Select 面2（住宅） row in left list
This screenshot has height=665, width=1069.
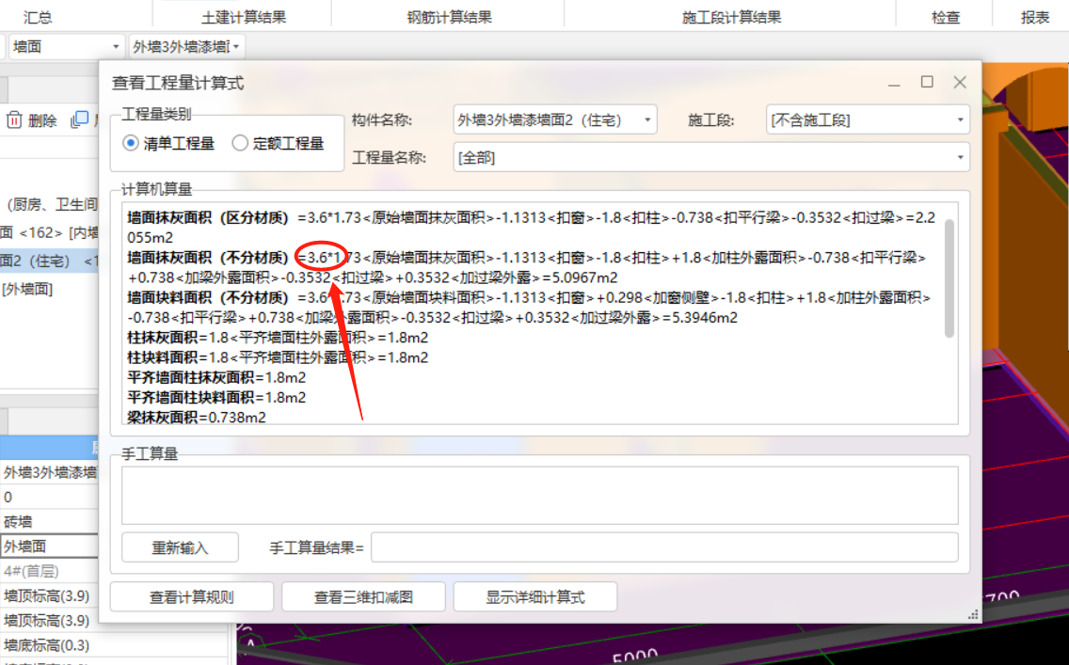pos(49,261)
